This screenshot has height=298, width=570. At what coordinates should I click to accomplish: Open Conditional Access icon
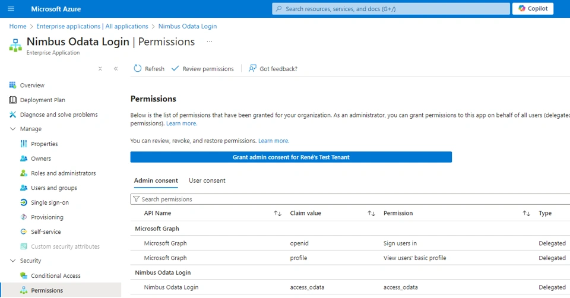24,275
